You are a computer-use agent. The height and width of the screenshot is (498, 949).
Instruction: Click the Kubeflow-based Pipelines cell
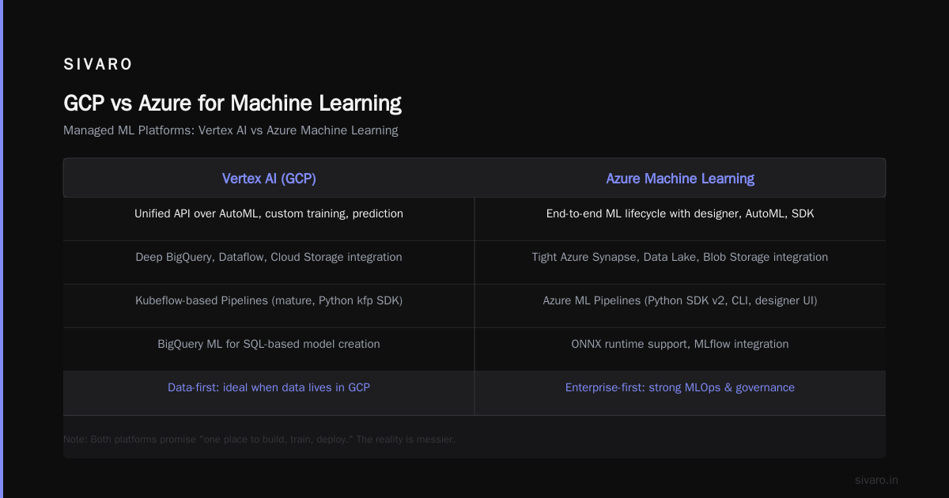tap(269, 300)
